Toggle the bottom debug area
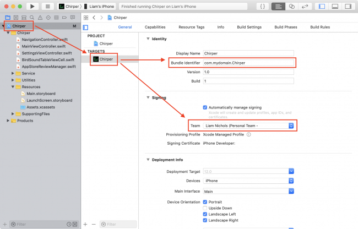 (x=335, y=7)
